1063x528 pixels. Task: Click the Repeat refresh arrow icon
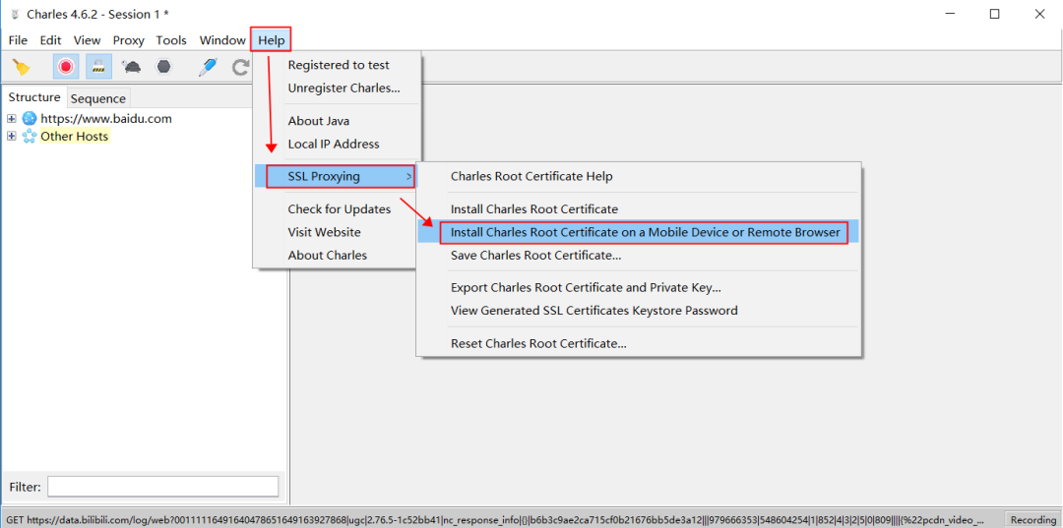click(241, 67)
